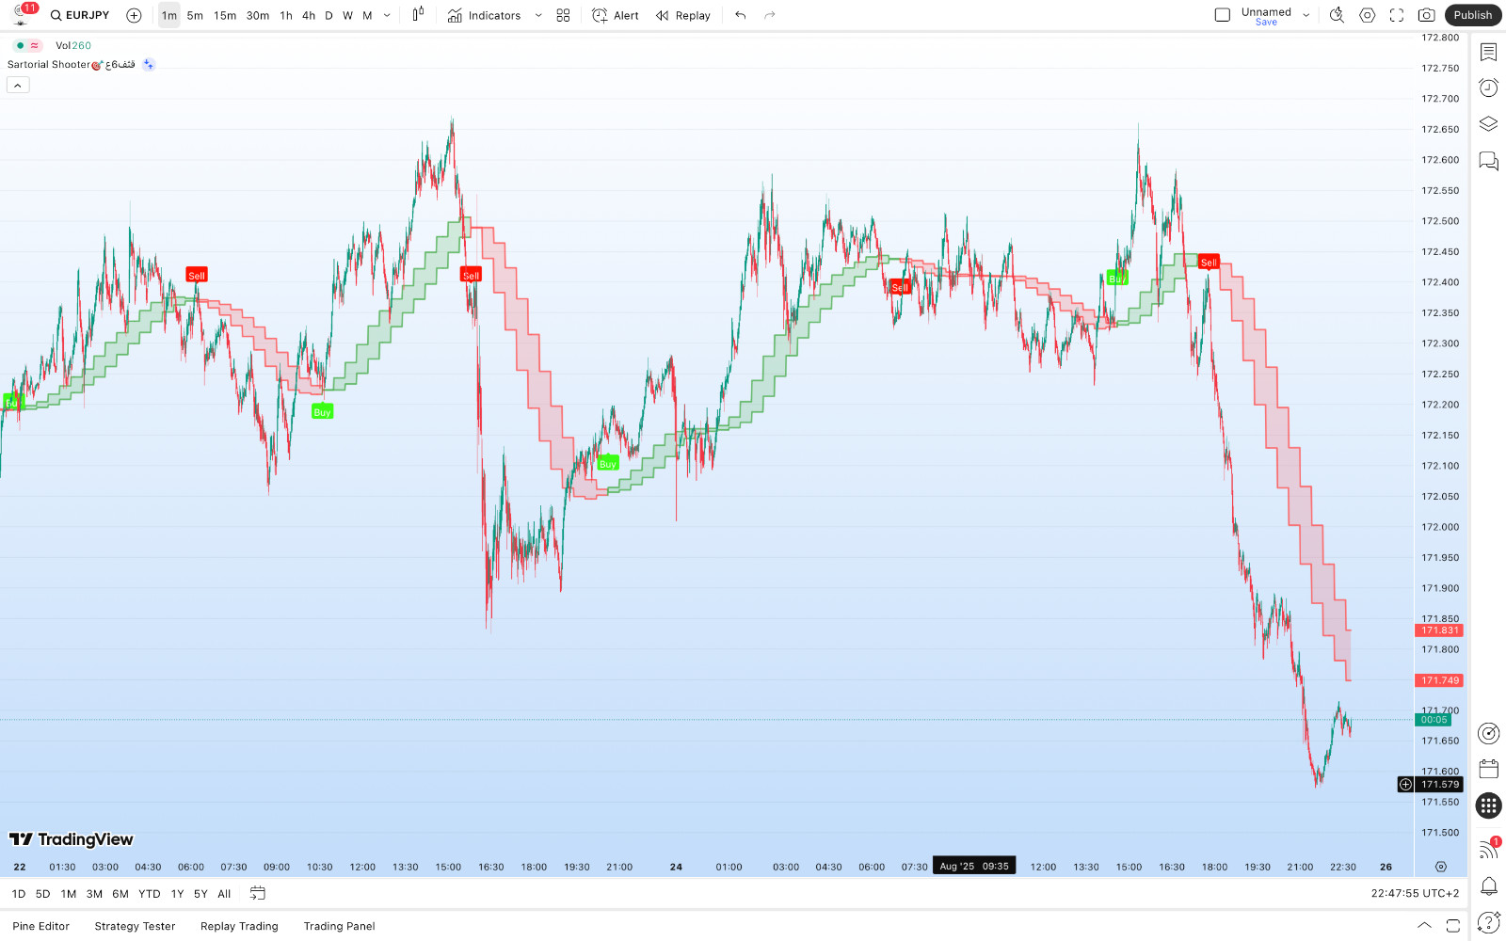Redo chart action
Image resolution: width=1506 pixels, height=941 pixels.
770,15
